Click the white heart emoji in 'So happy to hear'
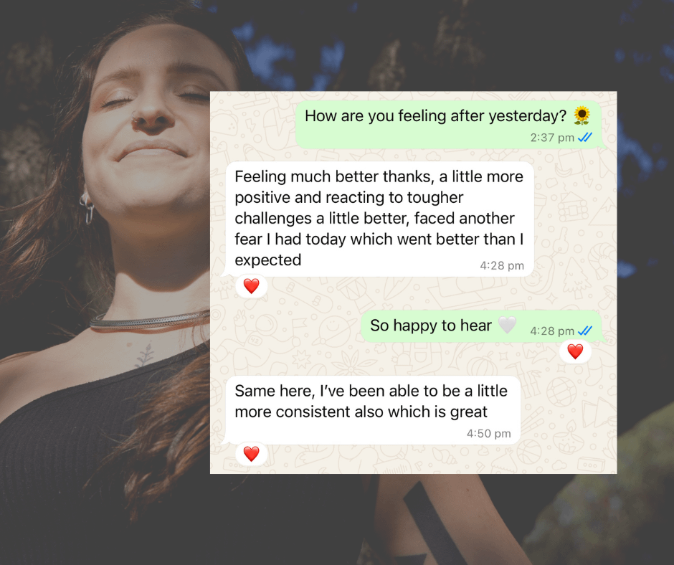 (x=507, y=325)
